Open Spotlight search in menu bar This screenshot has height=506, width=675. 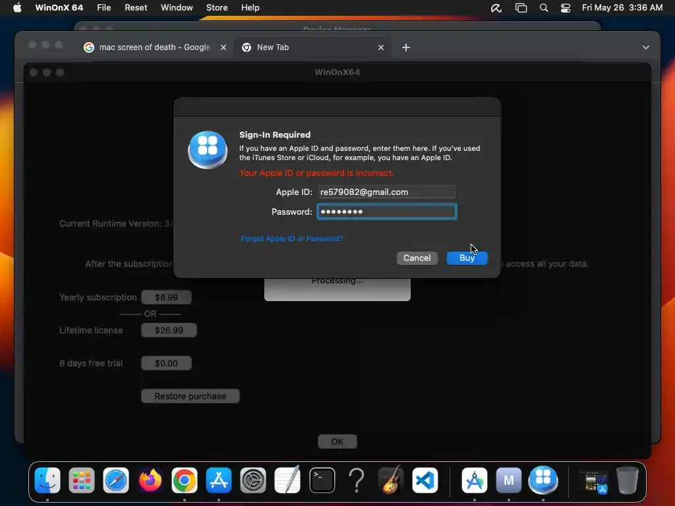[x=544, y=8]
